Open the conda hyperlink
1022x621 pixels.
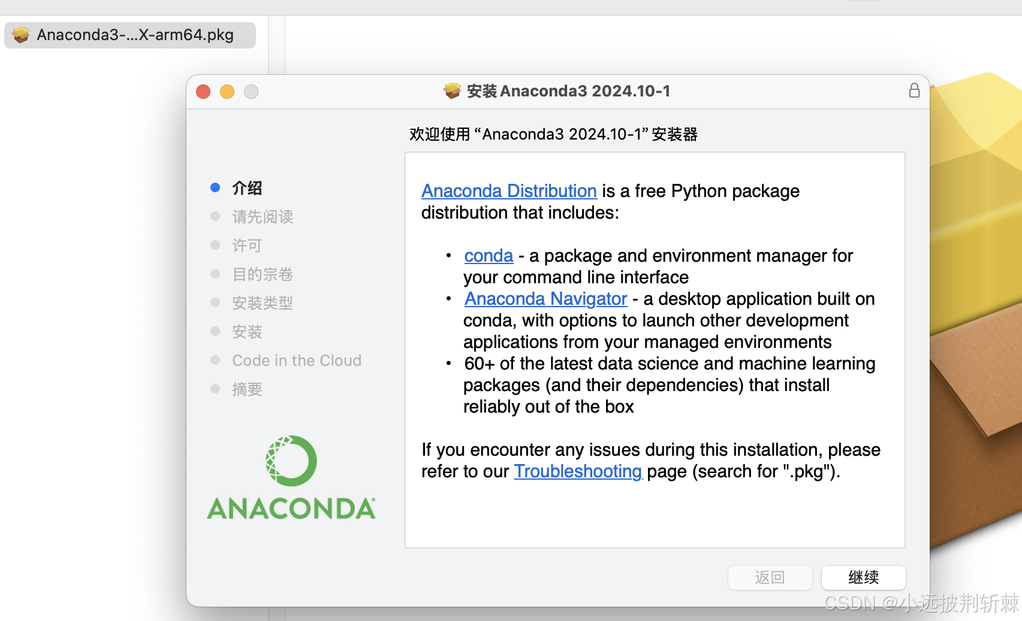click(x=489, y=256)
